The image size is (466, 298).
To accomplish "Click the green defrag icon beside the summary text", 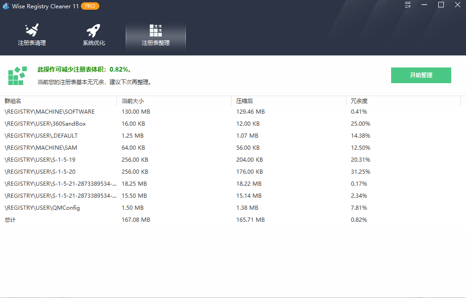I will tap(17, 75).
